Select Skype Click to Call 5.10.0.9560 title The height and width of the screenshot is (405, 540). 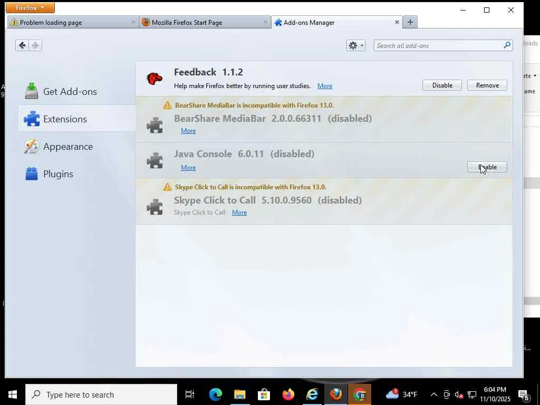pyautogui.click(x=243, y=200)
